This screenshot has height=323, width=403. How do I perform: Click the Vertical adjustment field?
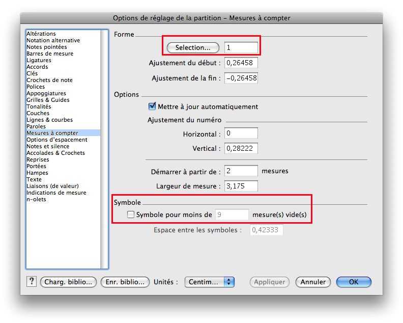241,148
